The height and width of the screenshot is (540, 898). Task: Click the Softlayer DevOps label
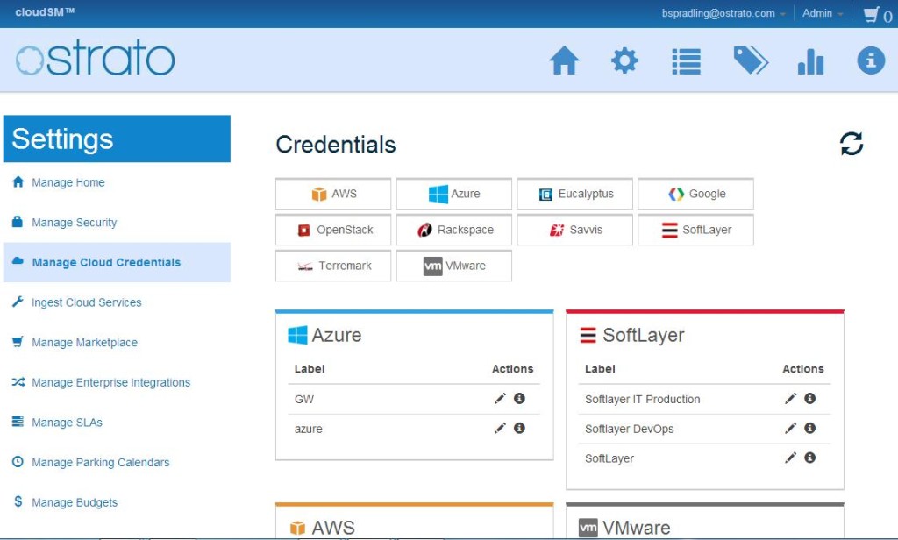pos(630,429)
